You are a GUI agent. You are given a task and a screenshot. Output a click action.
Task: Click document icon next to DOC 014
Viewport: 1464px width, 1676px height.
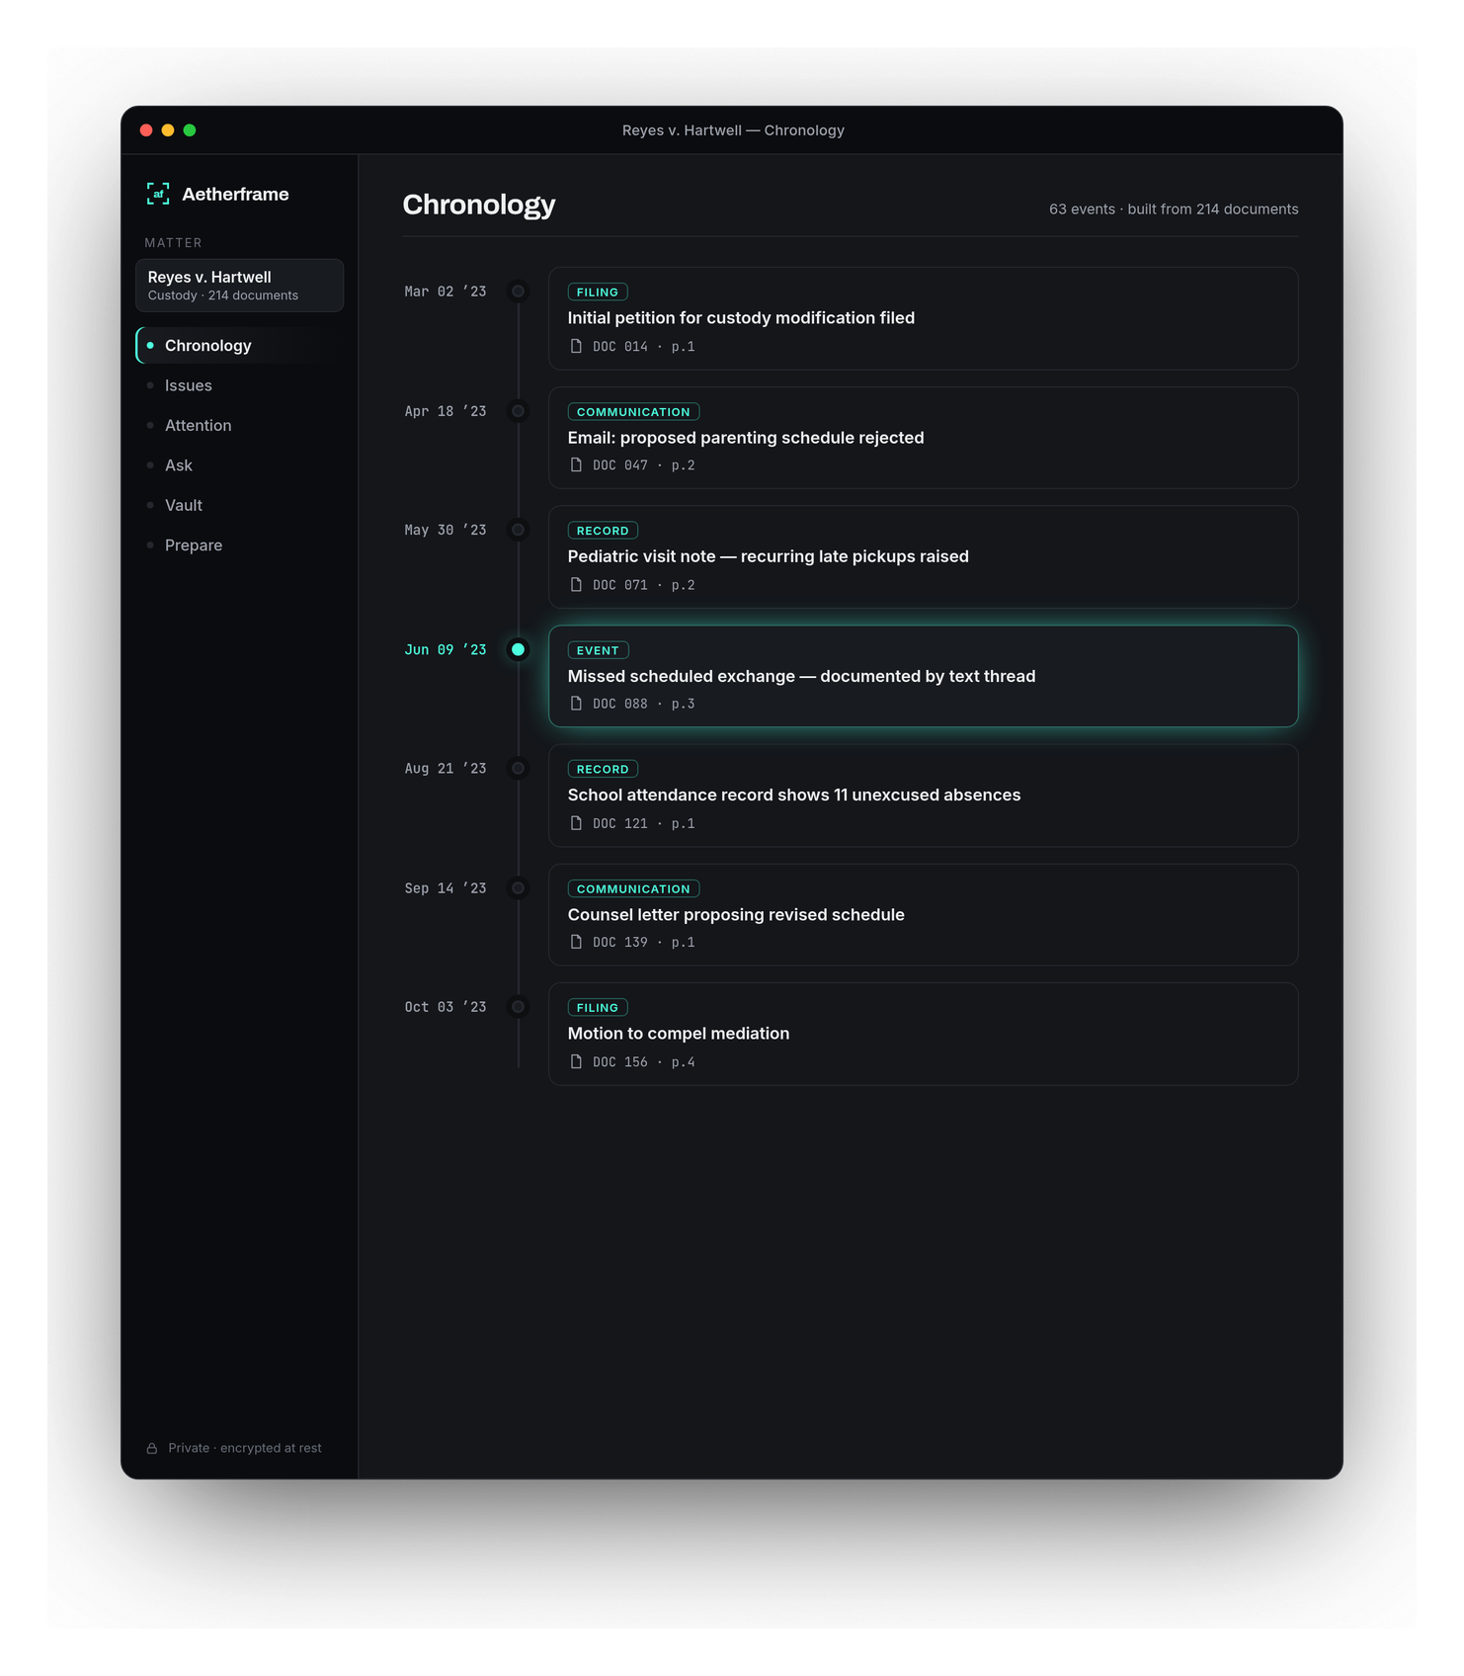click(576, 346)
